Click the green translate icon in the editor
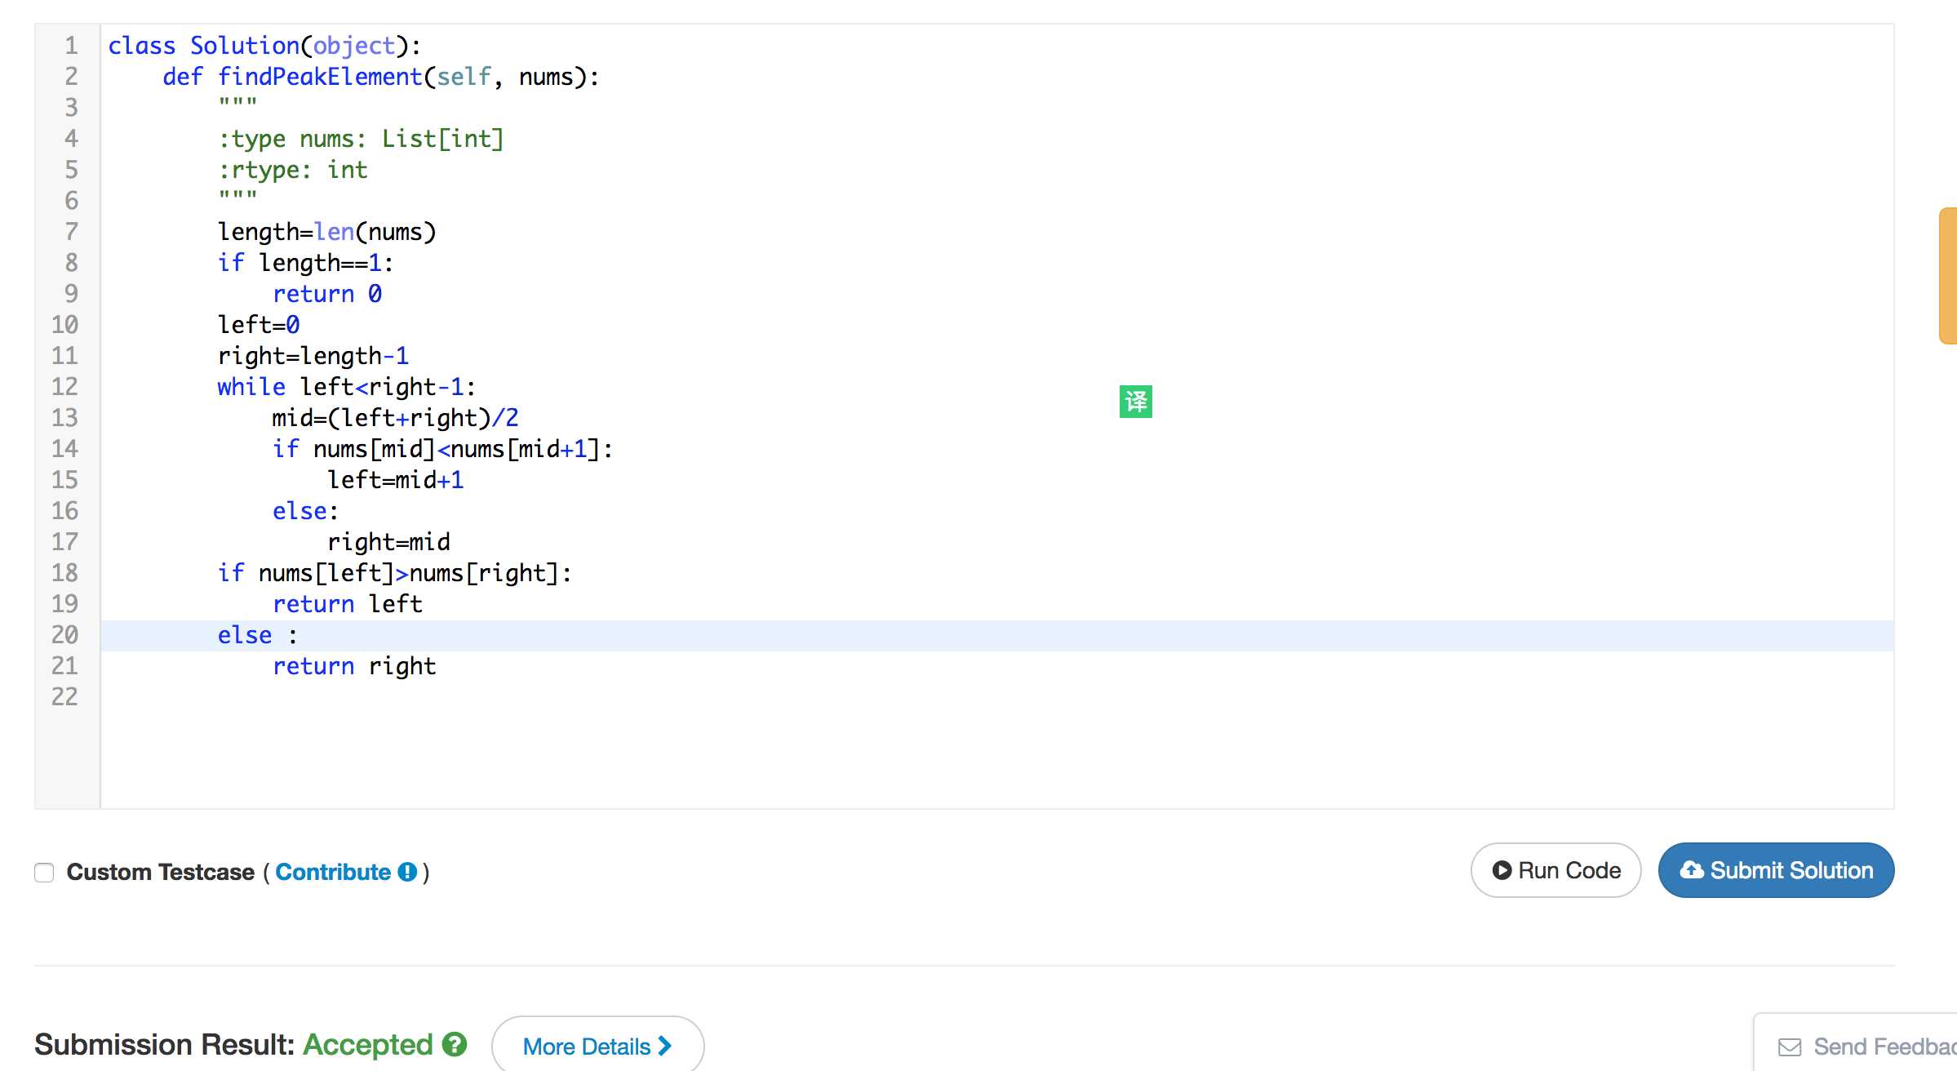Image resolution: width=1957 pixels, height=1071 pixels. pos(1135,402)
